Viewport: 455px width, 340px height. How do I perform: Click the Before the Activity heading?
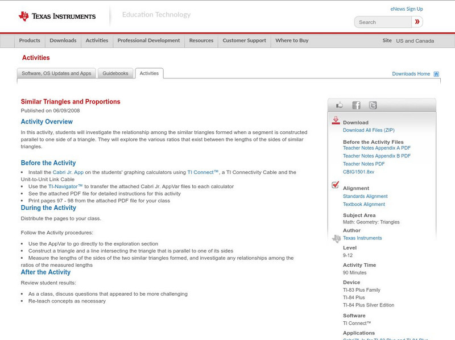(48, 163)
